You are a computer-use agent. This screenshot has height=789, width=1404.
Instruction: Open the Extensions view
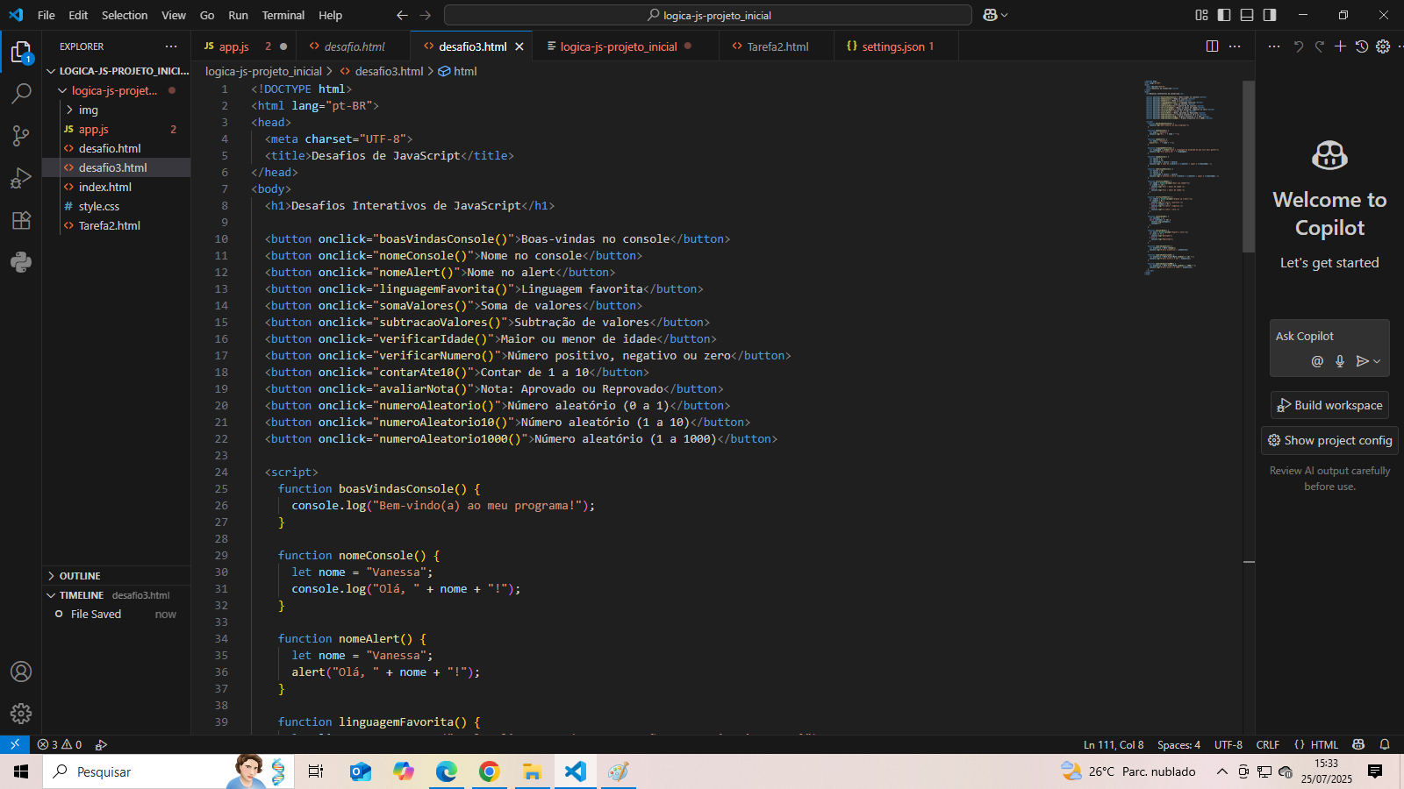tap(21, 220)
